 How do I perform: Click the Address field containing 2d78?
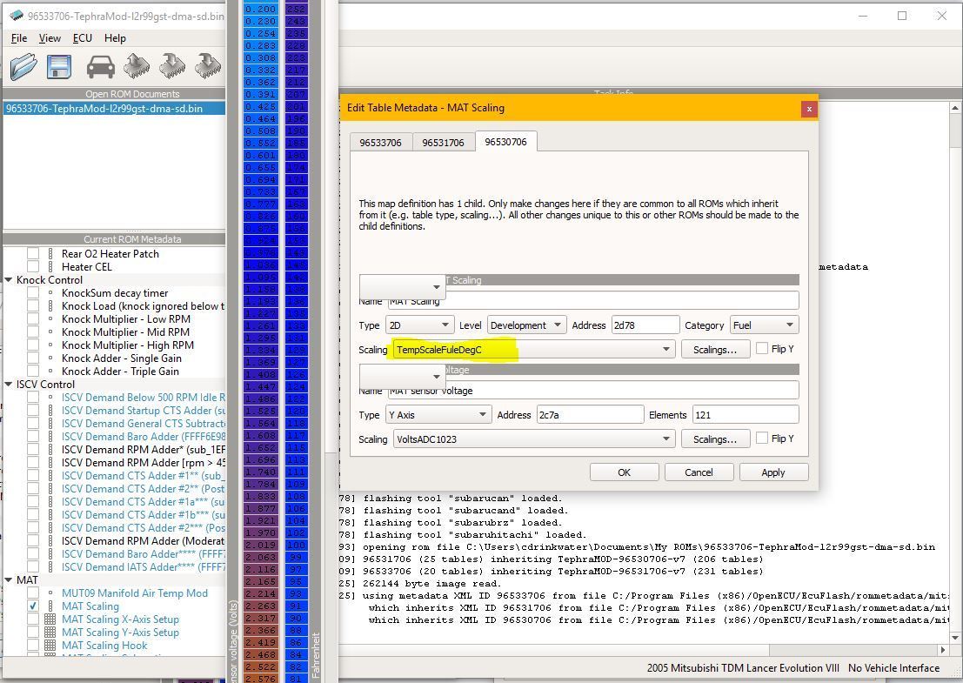[645, 325]
